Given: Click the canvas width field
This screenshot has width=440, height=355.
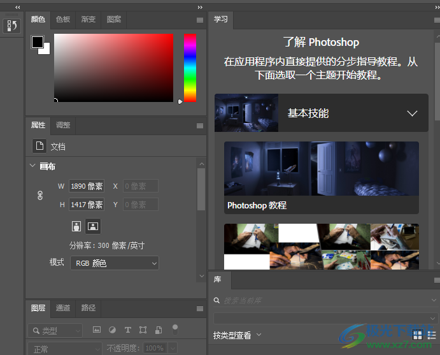Looking at the screenshot, I should click(87, 186).
